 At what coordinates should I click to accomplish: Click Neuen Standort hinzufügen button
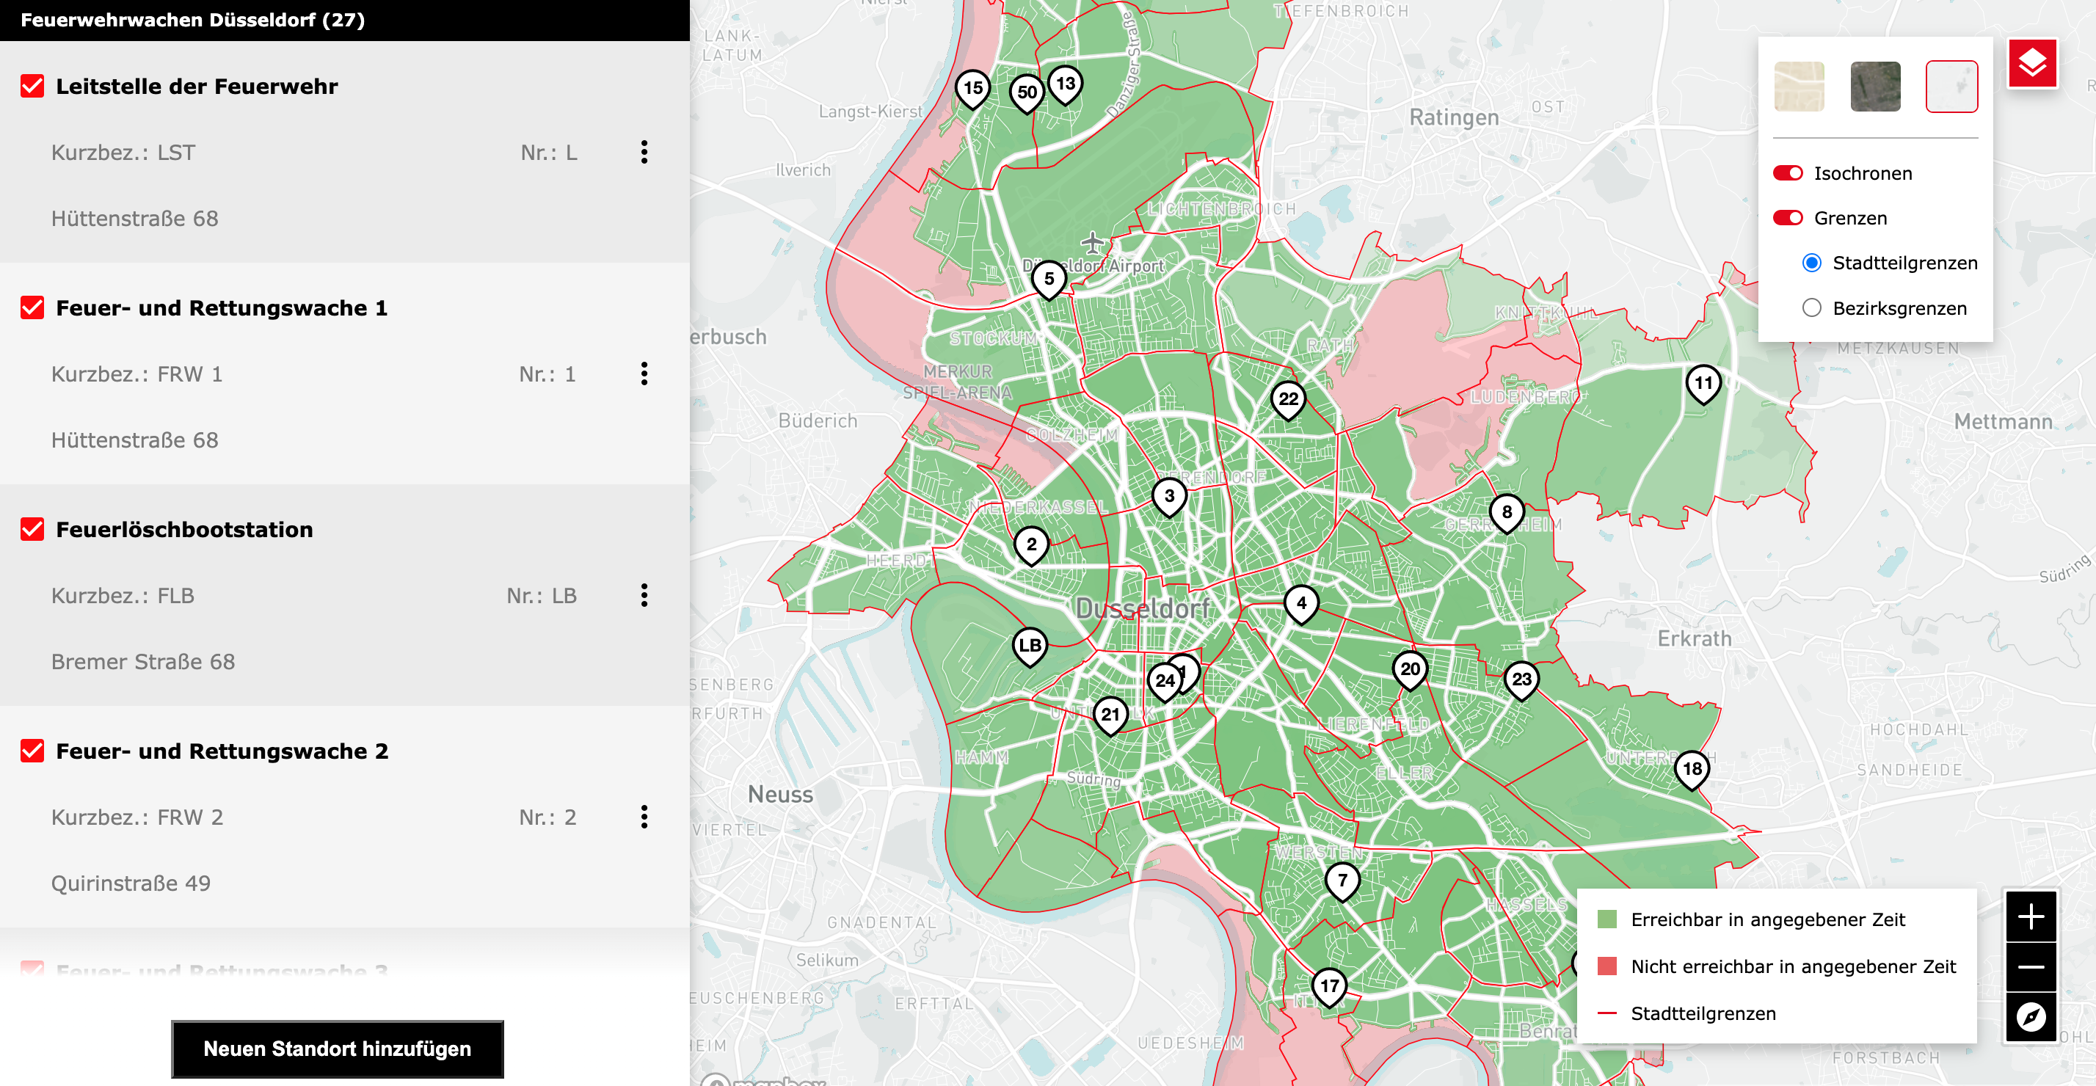pos(337,1049)
